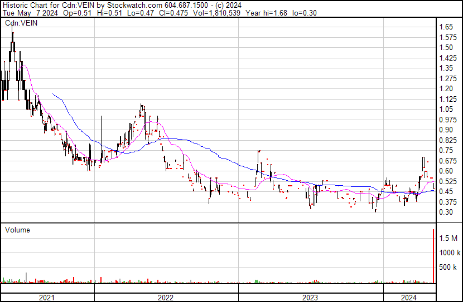The width and height of the screenshot is (463, 302).
Task: Choose the 500 k volume axis label
Action: [448, 268]
